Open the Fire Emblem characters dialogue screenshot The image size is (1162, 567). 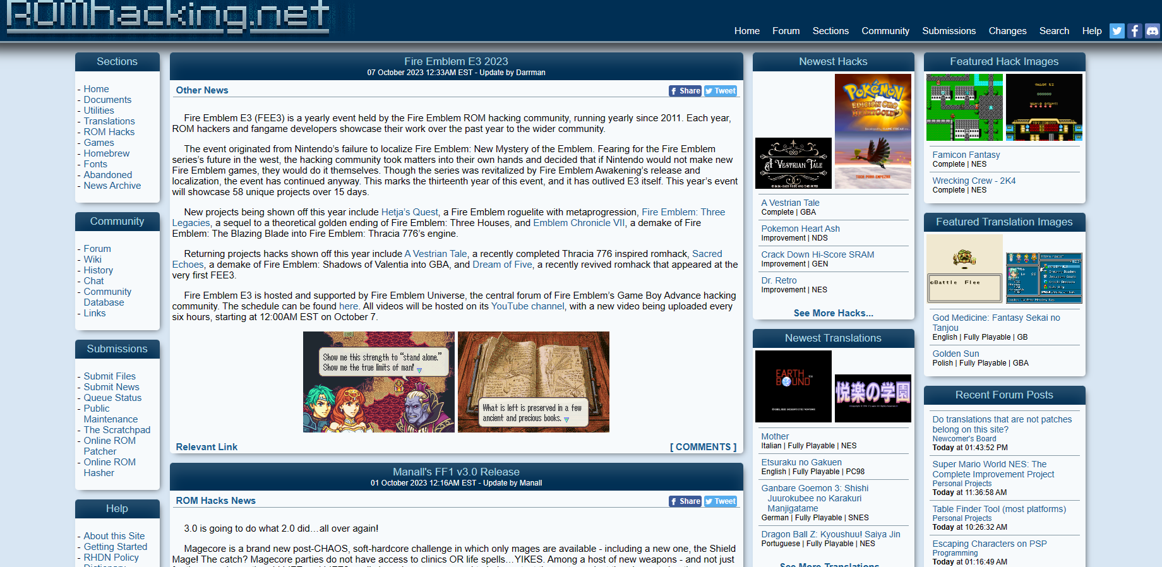[379, 382]
